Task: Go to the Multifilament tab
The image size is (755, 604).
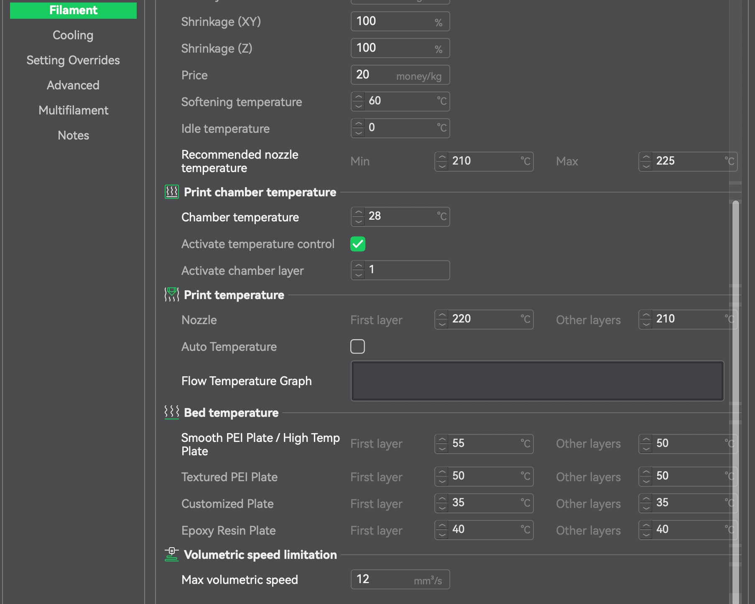Action: (x=73, y=110)
